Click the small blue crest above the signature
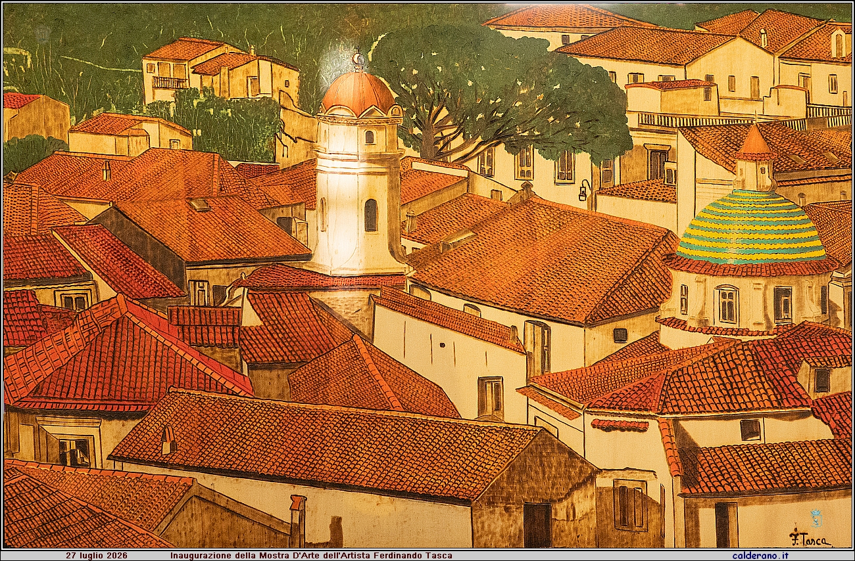Viewport: 855px width, 561px height. [x=816, y=518]
